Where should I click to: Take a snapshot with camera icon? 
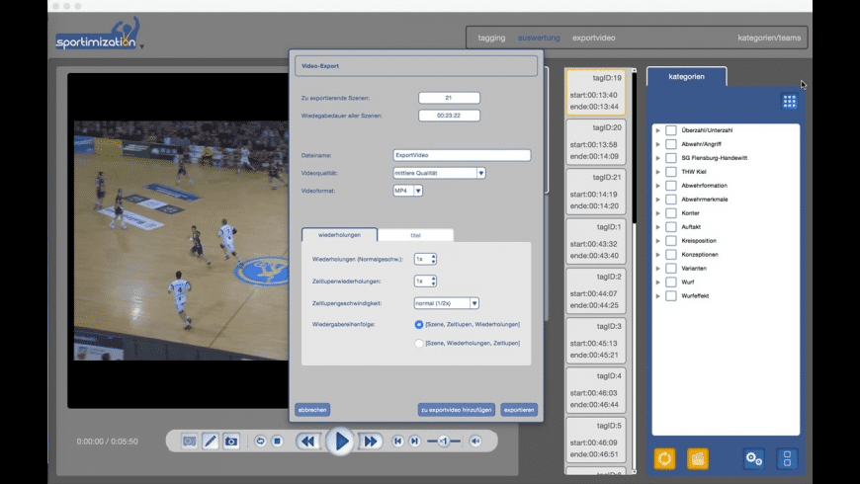point(231,442)
